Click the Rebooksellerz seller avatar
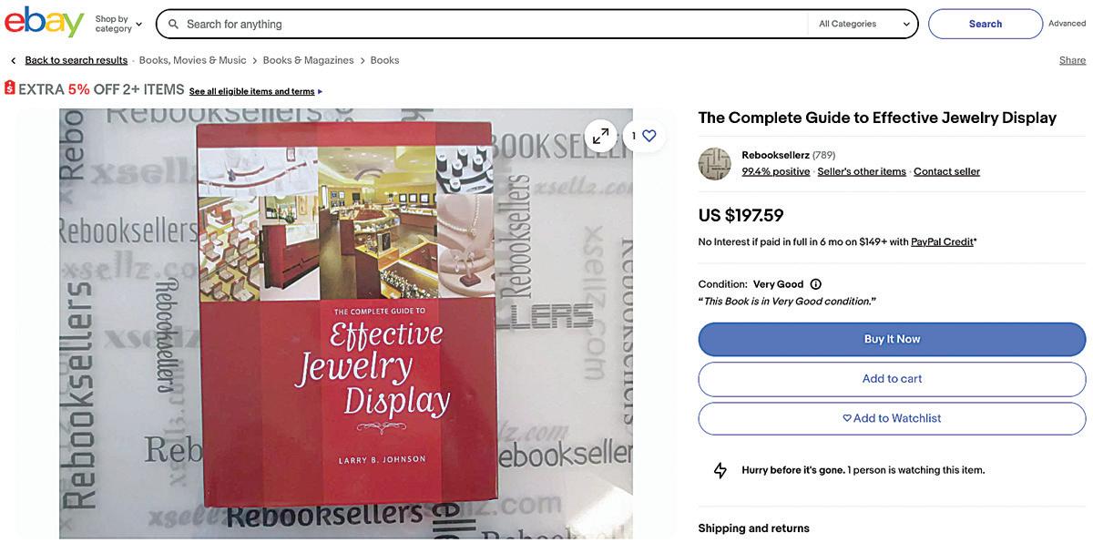Viewport: 1093px width, 543px height. [715, 164]
